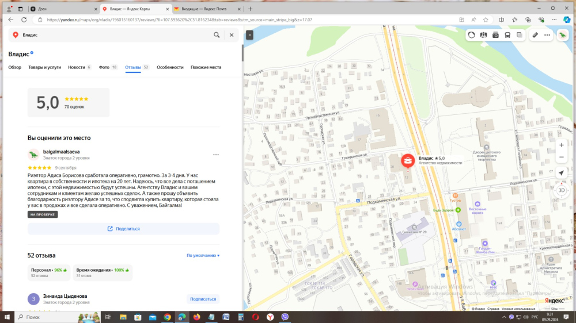Click Поделиться share button
Screen dimensions: 576x323
123,229
